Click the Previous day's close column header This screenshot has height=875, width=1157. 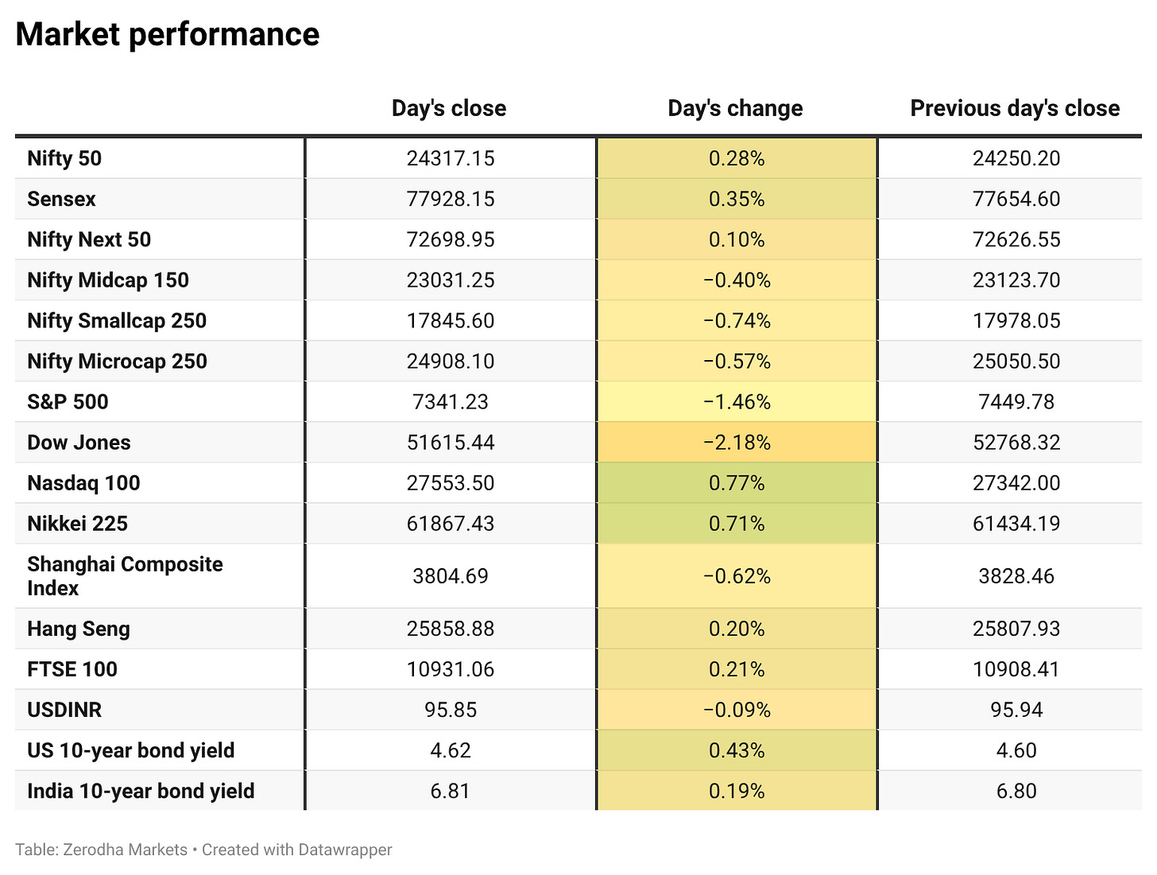tap(1015, 108)
